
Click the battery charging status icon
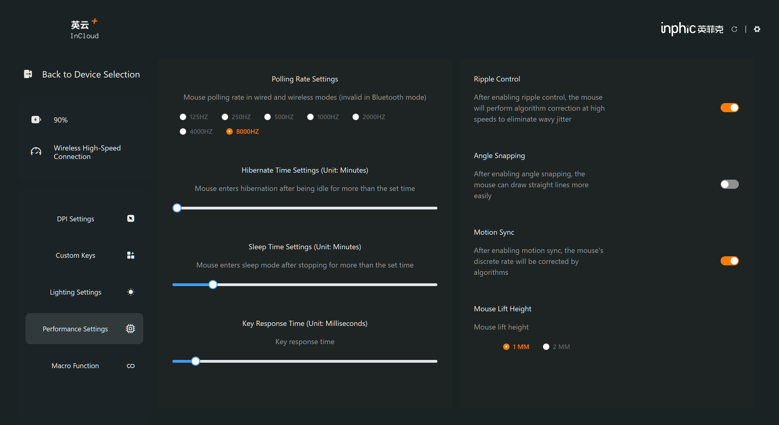click(x=36, y=120)
